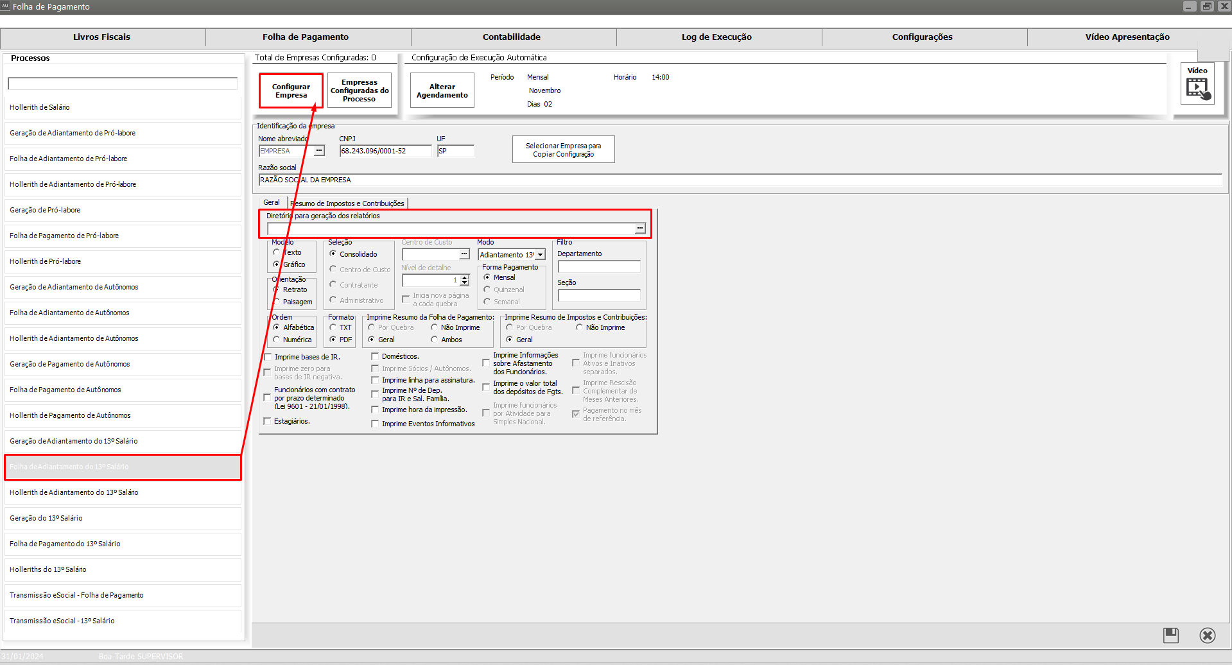Screen dimensions: 1232x665
Task: Expand the Modo Adiantamento 13º dropdown
Action: 540,255
